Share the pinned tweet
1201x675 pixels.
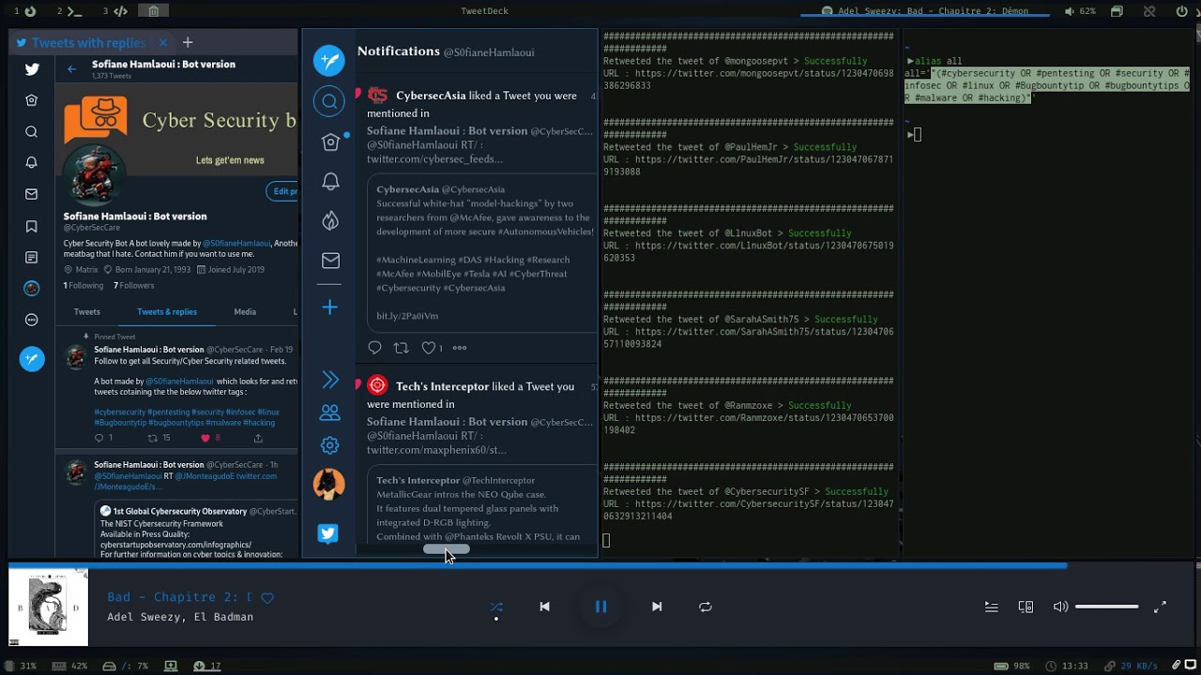click(258, 438)
